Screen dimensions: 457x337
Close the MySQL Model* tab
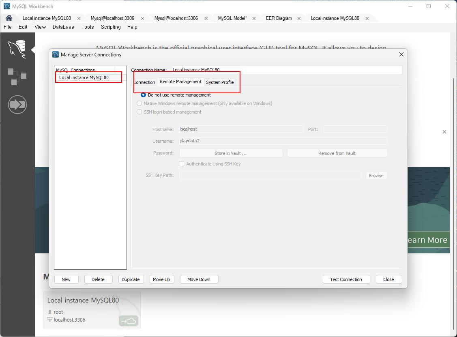tap(254, 18)
